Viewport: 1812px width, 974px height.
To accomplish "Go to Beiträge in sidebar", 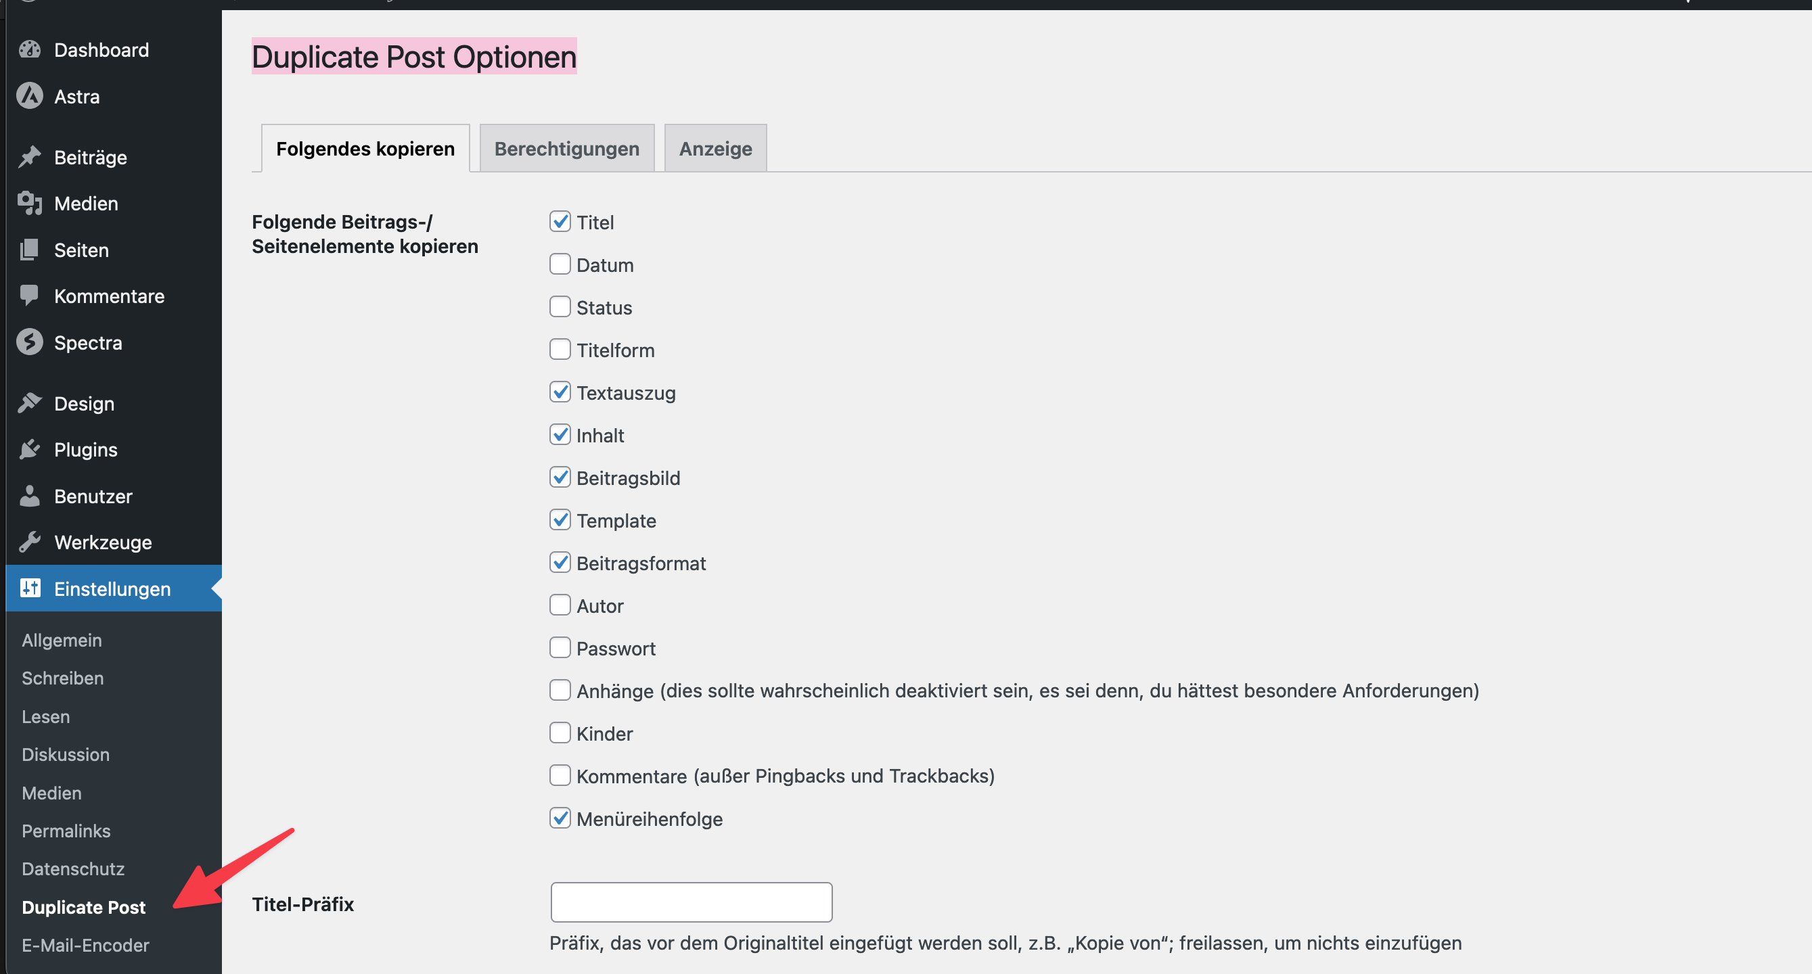I will pos(91,157).
